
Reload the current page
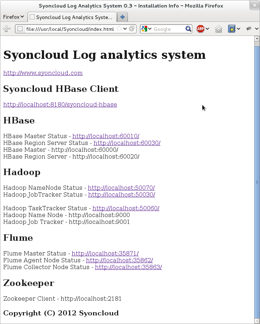tap(132, 29)
